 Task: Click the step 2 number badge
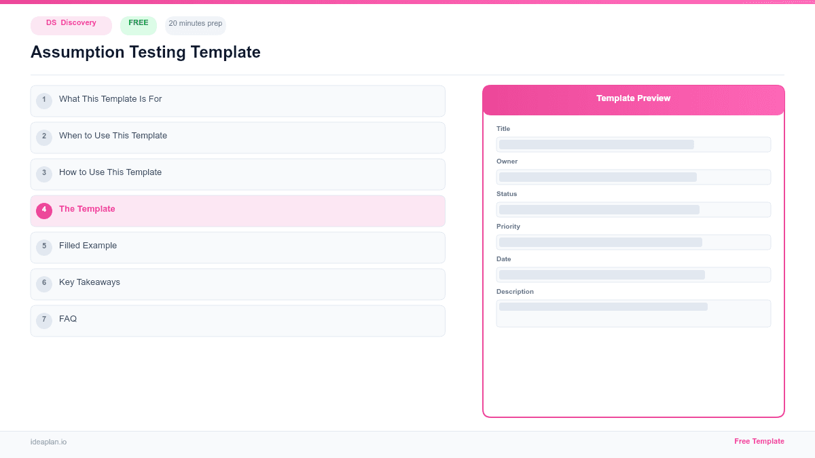tap(44, 137)
